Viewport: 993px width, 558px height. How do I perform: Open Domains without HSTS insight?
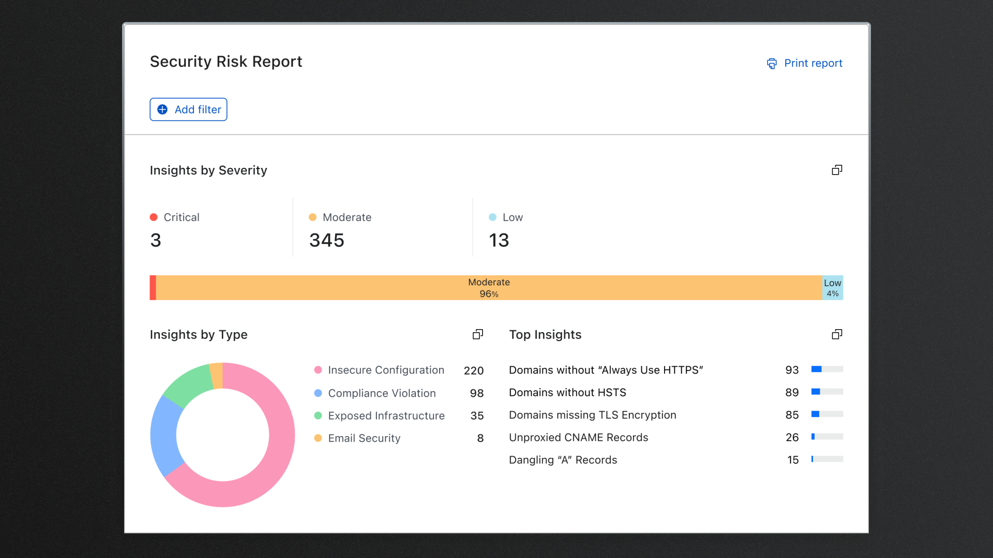567,393
